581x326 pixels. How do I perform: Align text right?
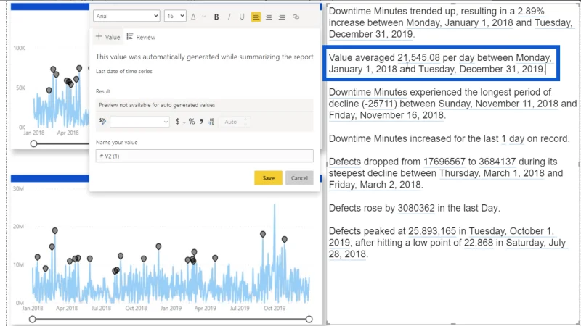282,17
